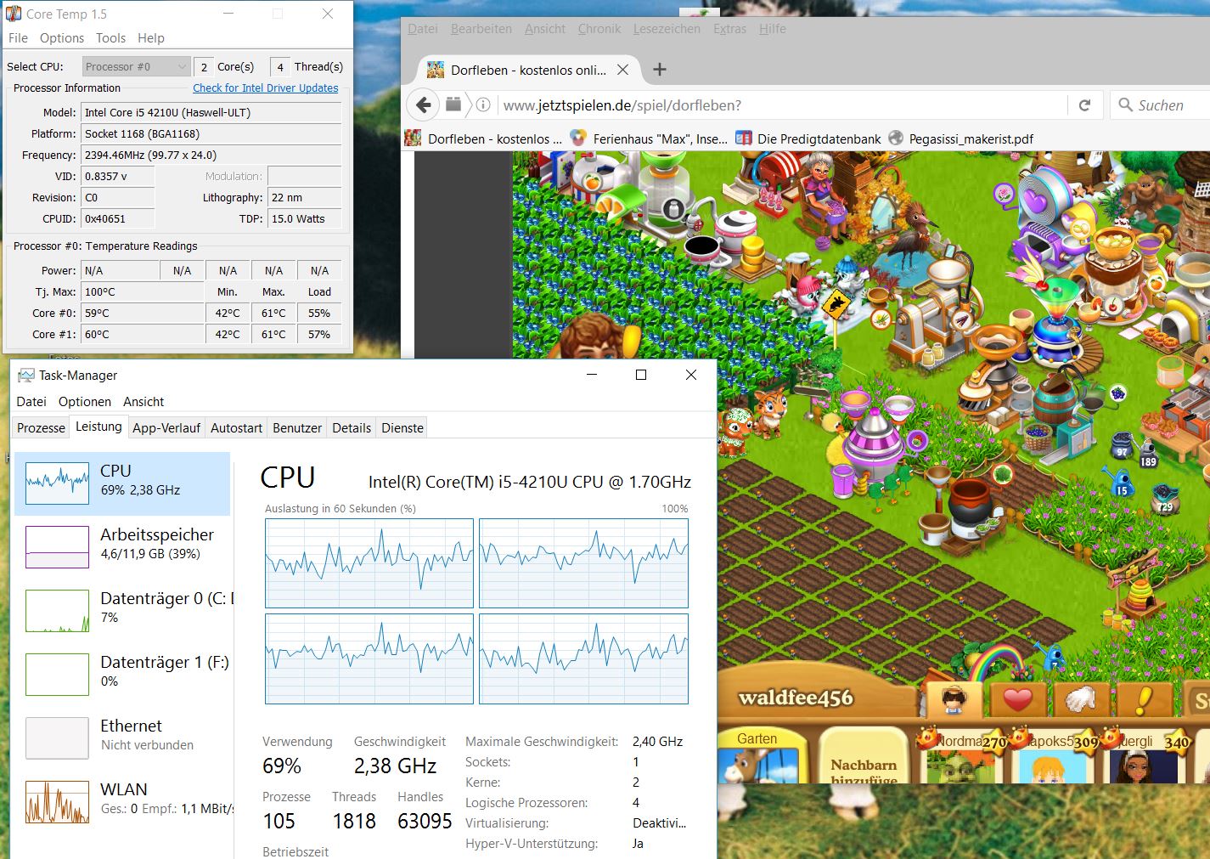Open the Tools menu in Core Temp

[x=110, y=38]
